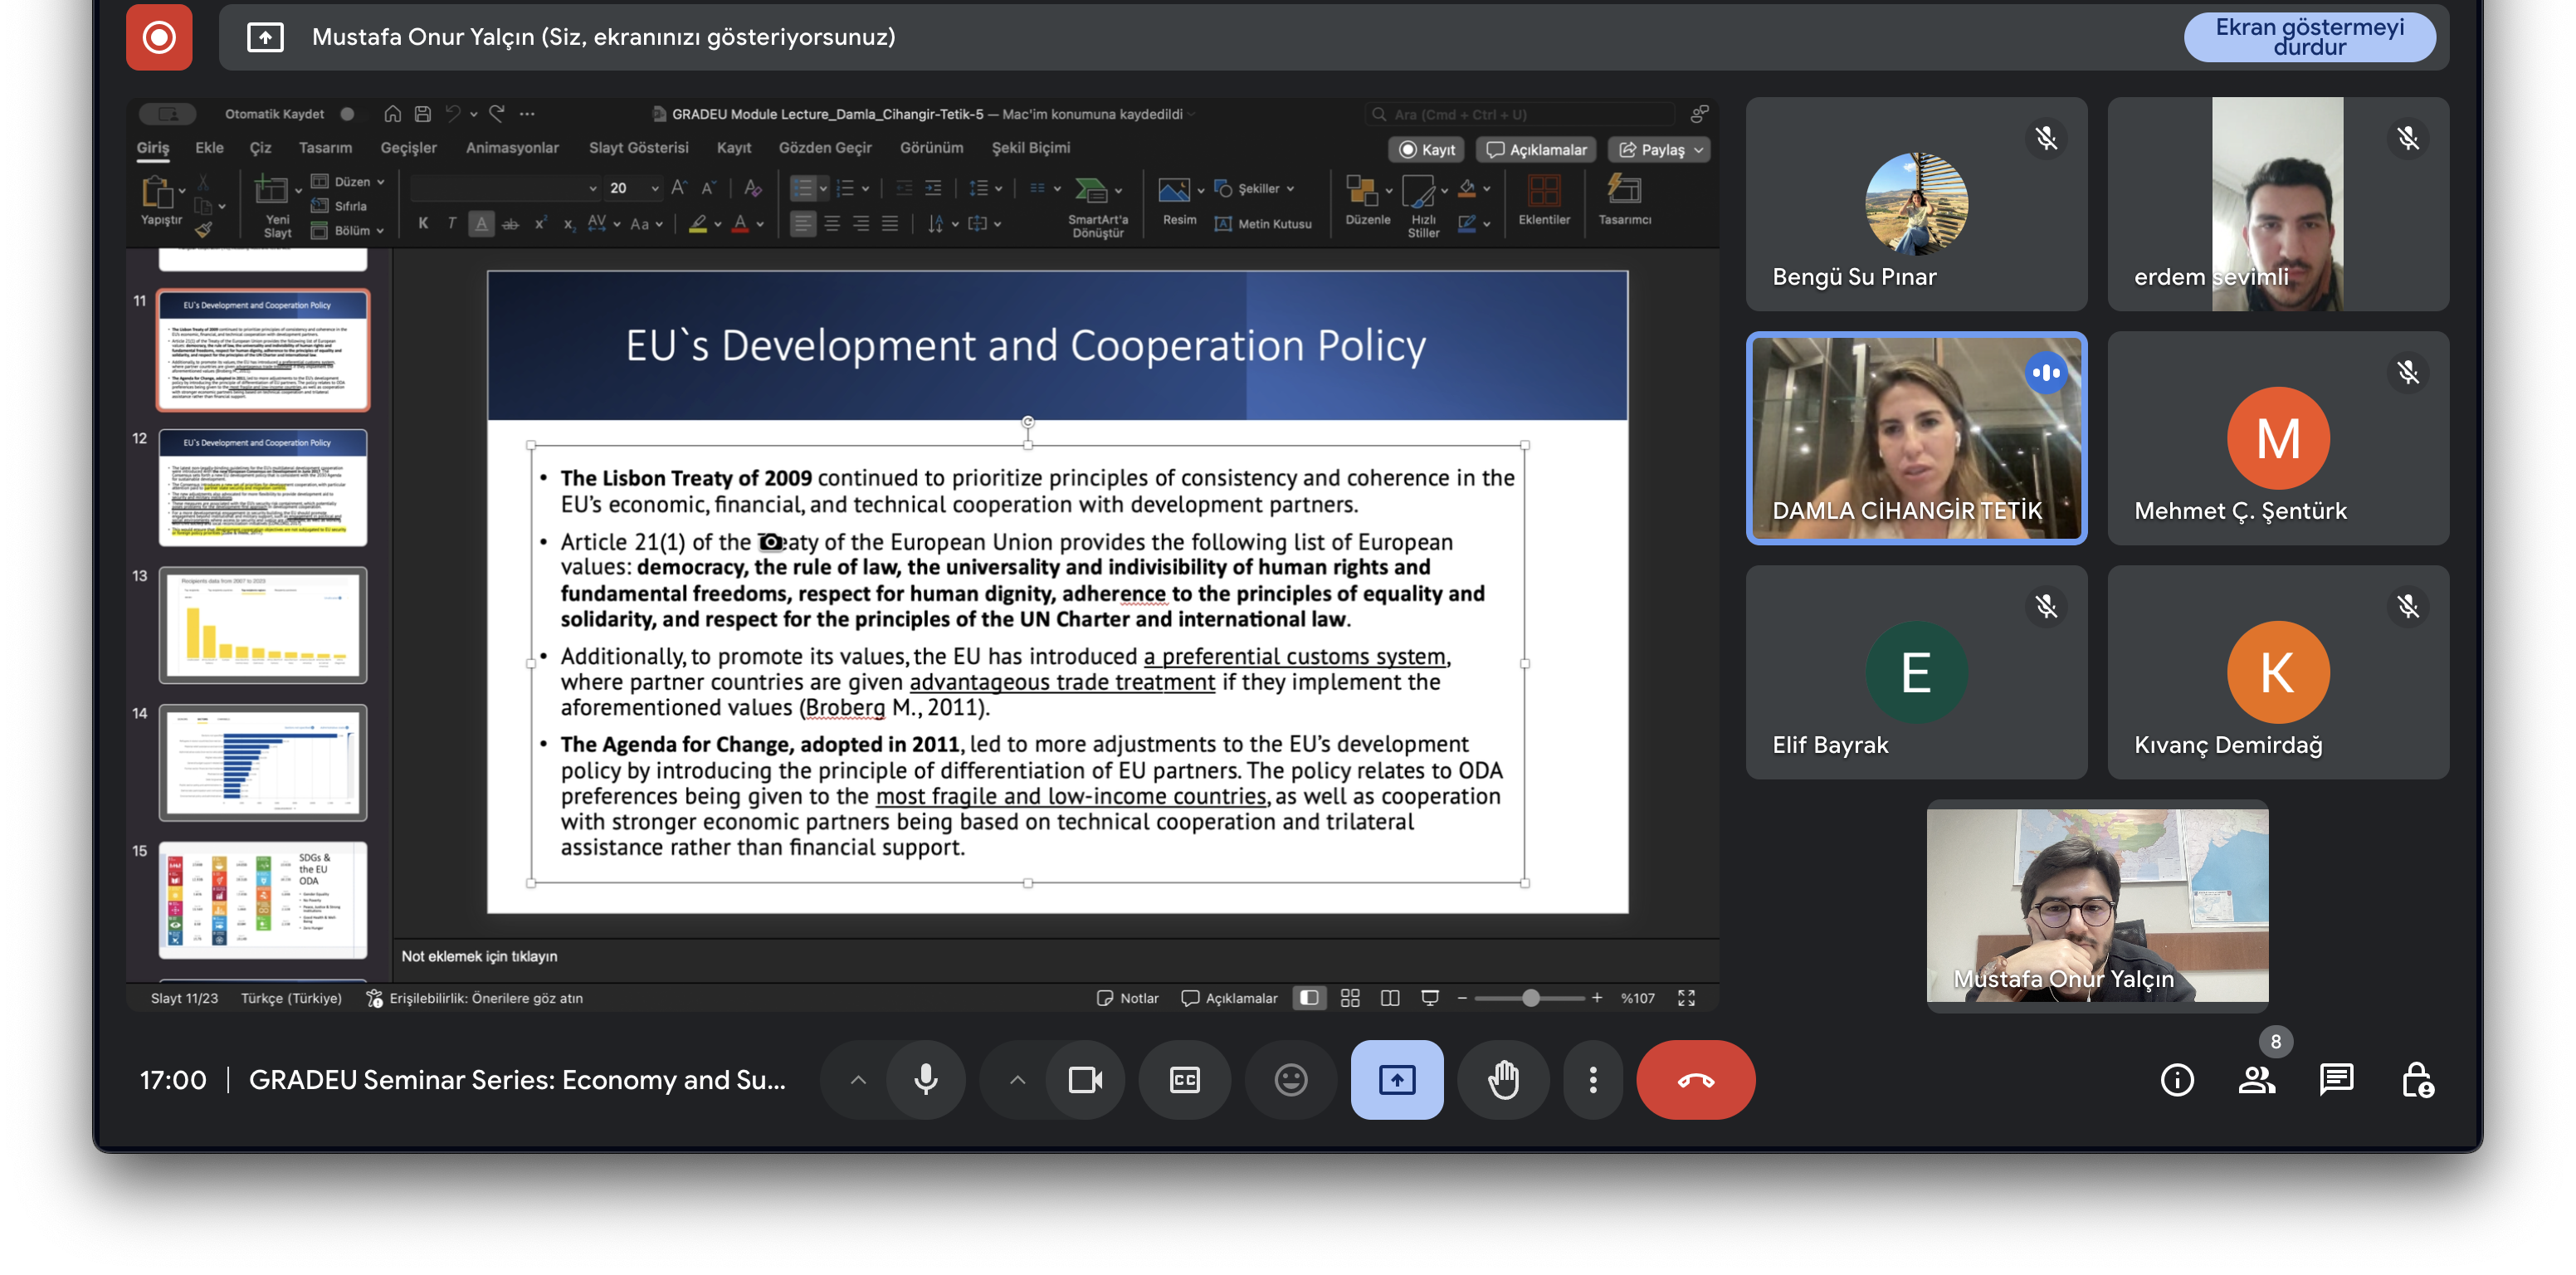The height and width of the screenshot is (1275, 2576).
Task: Open the emoji reactions button
Action: tap(1290, 1080)
